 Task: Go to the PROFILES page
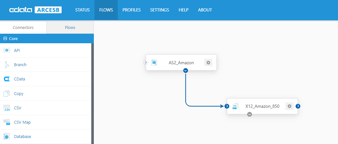pyautogui.click(x=131, y=10)
